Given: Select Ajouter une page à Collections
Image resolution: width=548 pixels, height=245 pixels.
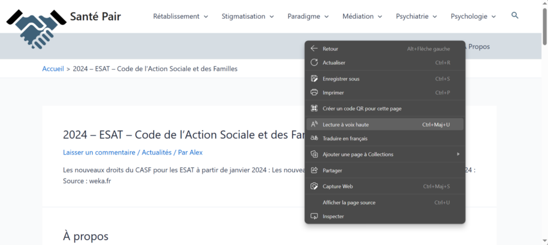Looking at the screenshot, I should (385, 154).
